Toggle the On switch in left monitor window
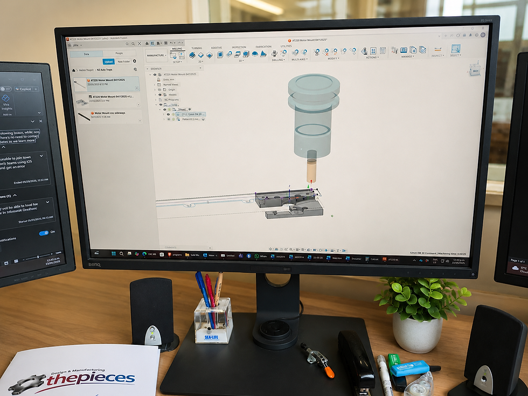The height and width of the screenshot is (396, 528). click(44, 233)
